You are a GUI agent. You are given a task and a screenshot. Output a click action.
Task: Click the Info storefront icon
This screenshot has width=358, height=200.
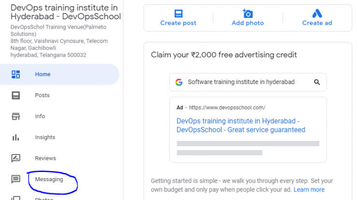[x=16, y=116]
